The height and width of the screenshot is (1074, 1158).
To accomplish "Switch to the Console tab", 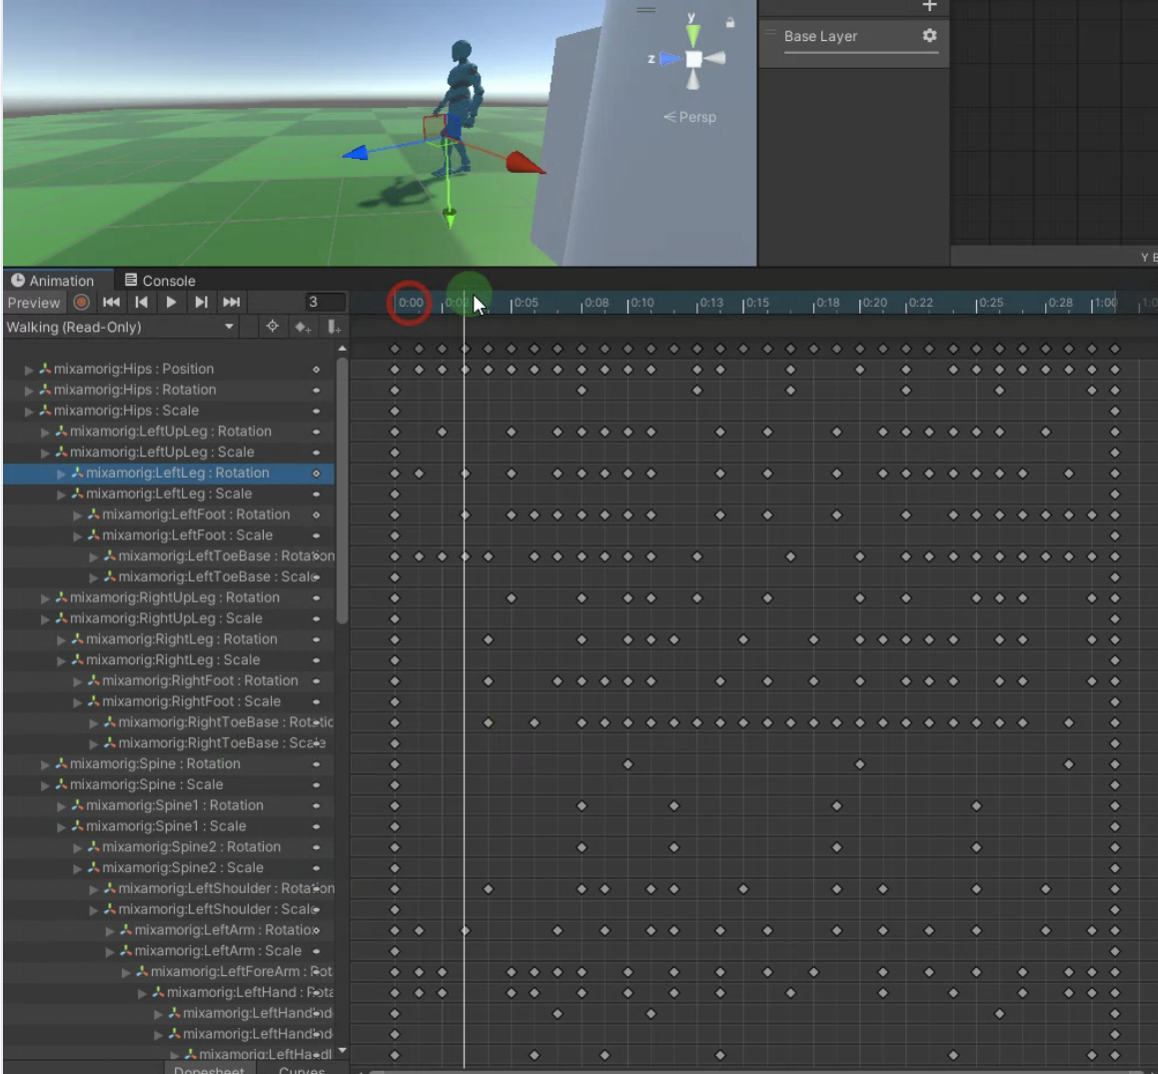I will 160,281.
